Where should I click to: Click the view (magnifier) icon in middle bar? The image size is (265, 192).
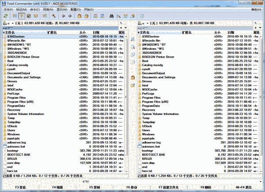pos(132,40)
